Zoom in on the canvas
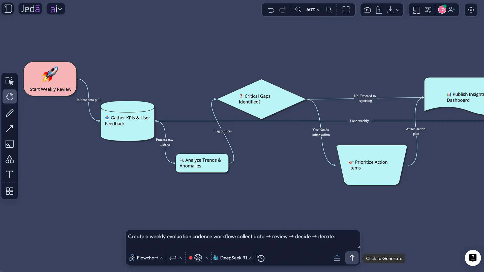The width and height of the screenshot is (484, 272). (298, 10)
